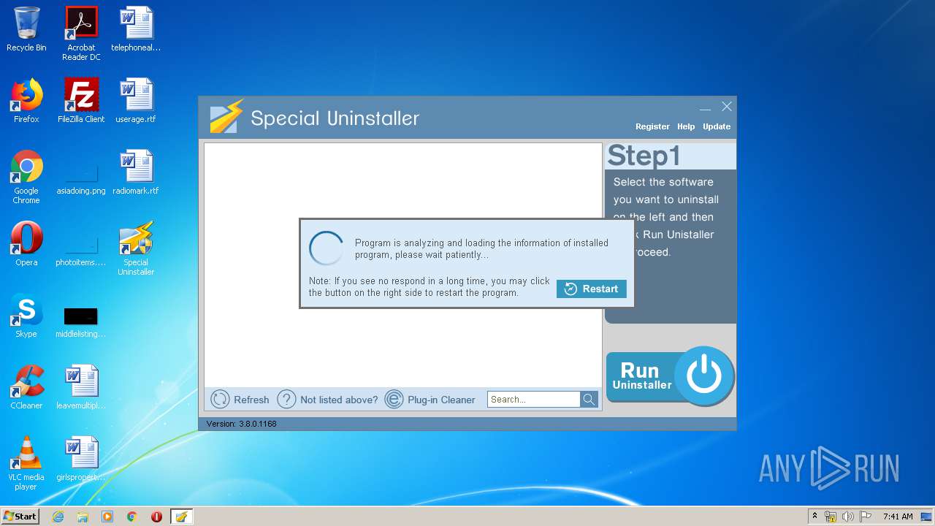Click the Step1 heading
The height and width of the screenshot is (526, 935).
[644, 156]
